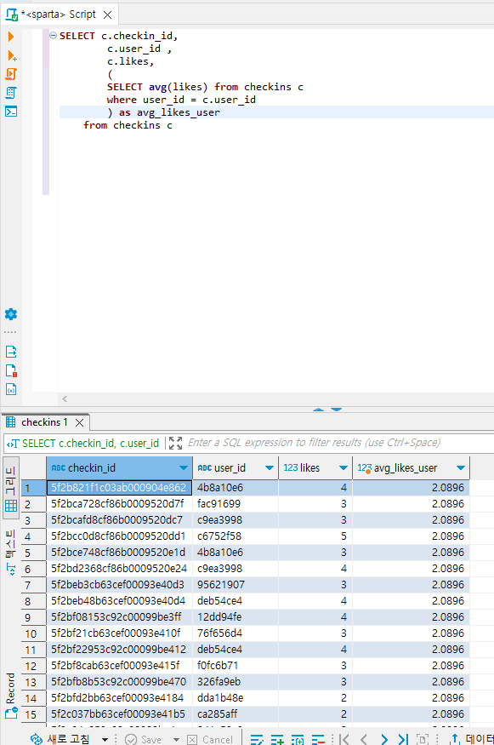Select the ca285aff user_id cell

pyautogui.click(x=236, y=713)
